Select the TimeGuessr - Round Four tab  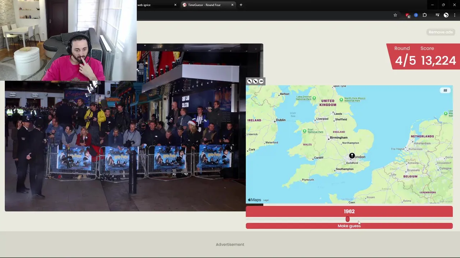click(208, 5)
